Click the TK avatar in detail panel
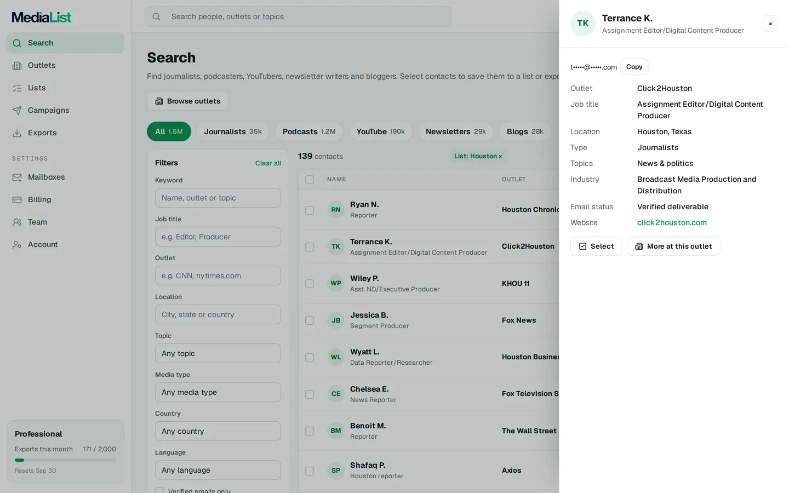Screen dimensions: 789x493 coord(583,24)
